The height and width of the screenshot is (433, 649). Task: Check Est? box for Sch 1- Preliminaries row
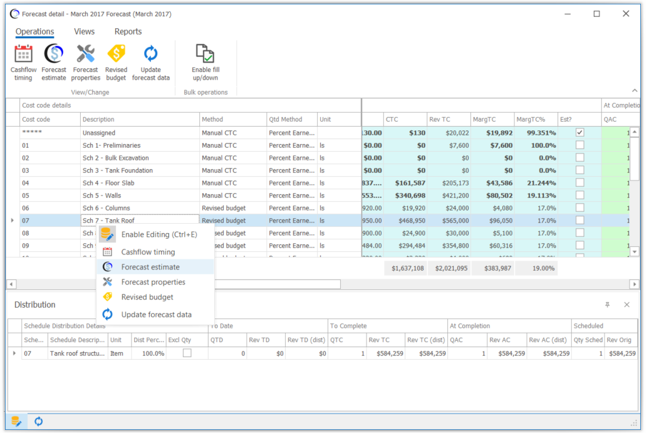click(x=580, y=145)
